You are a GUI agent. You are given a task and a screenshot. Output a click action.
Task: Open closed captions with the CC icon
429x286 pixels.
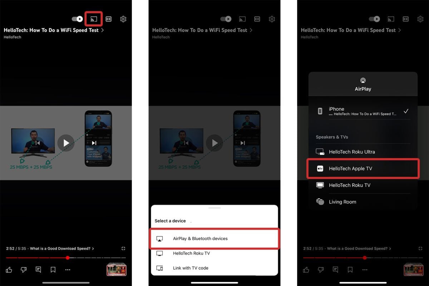pyautogui.click(x=108, y=19)
